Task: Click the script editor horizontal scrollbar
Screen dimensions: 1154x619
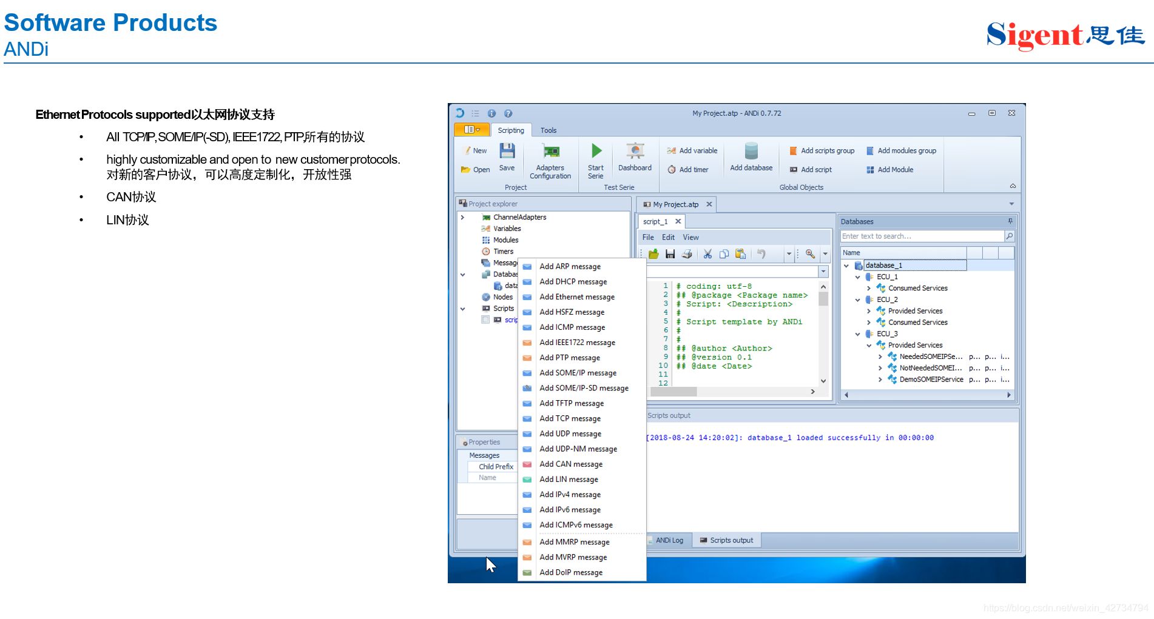Action: [x=733, y=392]
